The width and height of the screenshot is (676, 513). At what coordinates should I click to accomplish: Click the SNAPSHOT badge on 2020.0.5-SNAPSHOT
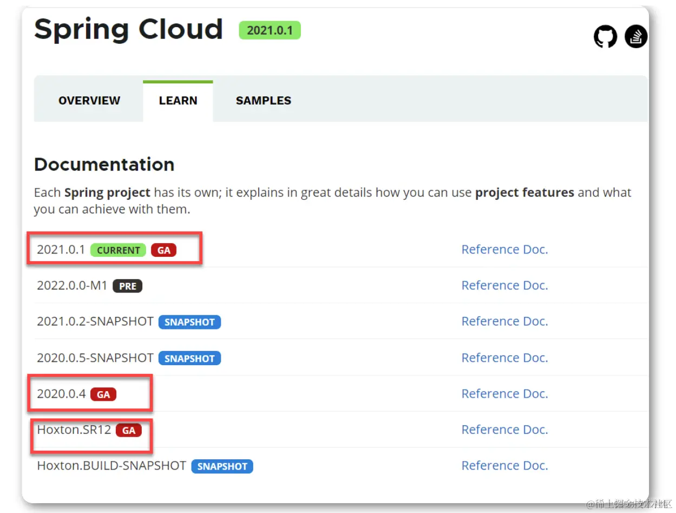click(189, 359)
